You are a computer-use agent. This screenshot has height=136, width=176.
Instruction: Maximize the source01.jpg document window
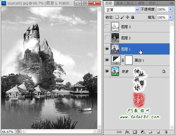pyautogui.click(x=85, y=3)
